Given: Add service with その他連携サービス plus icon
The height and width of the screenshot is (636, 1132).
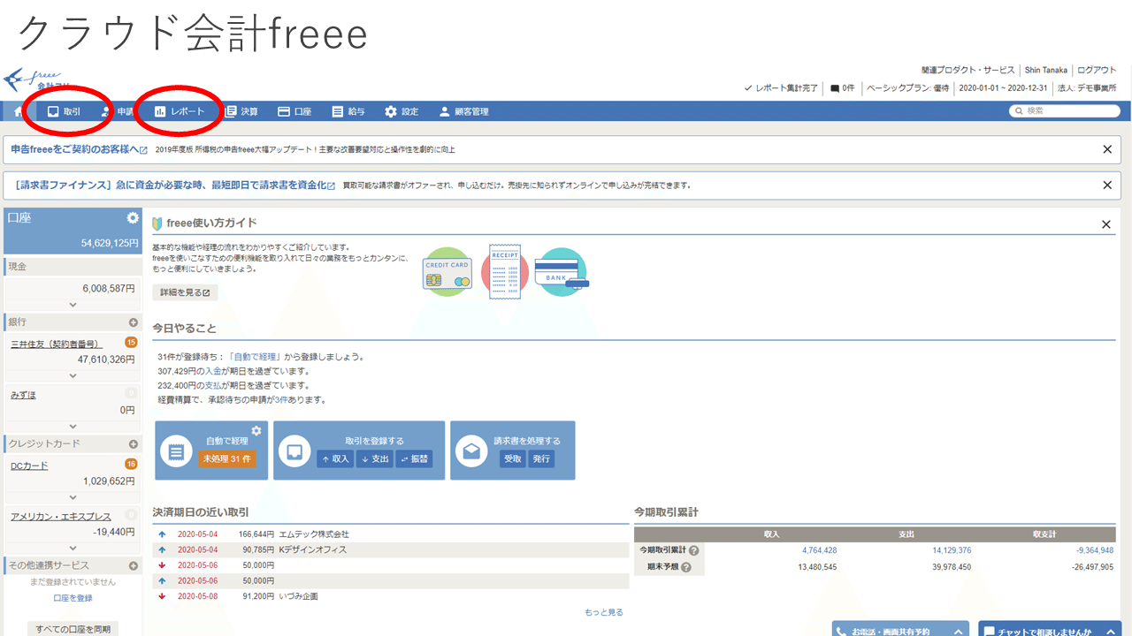Looking at the screenshot, I should 134,565.
